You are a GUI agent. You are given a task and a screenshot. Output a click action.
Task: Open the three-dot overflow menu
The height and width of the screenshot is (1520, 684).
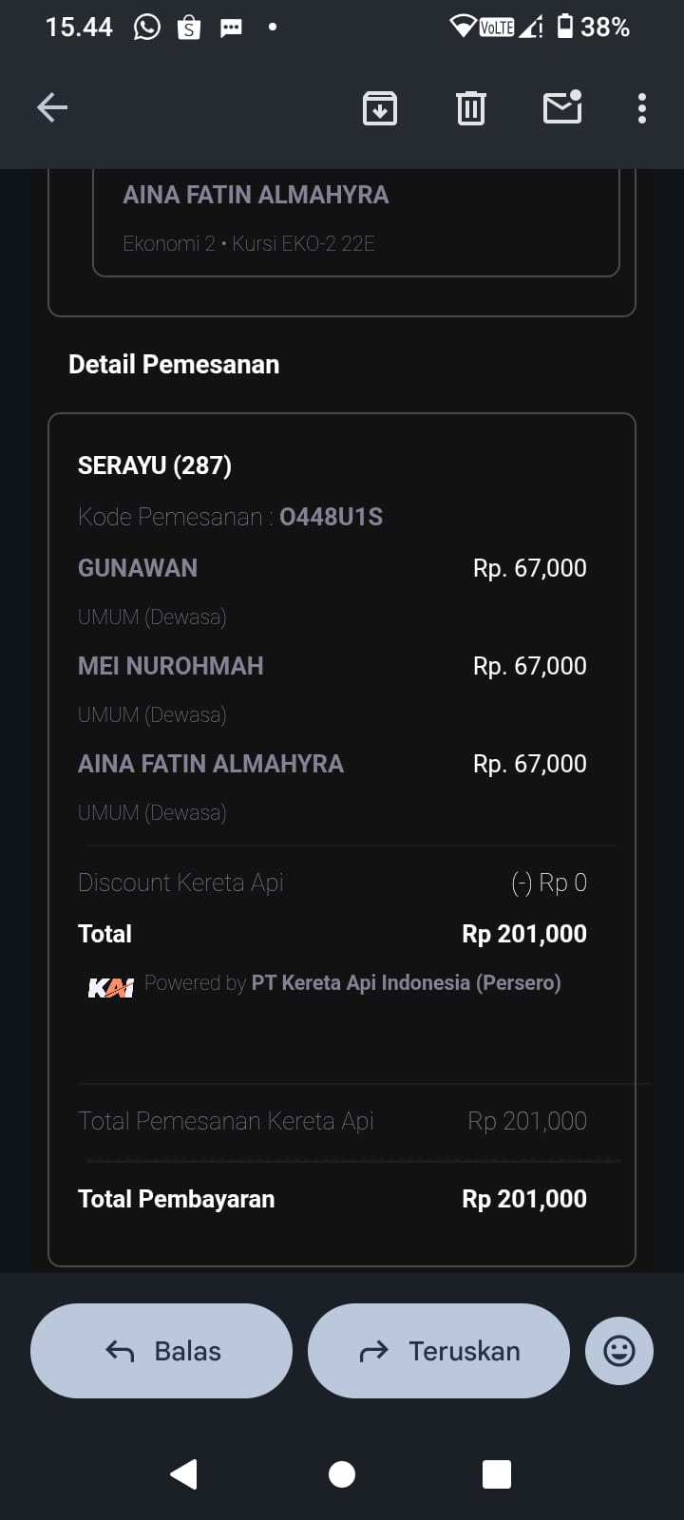pyautogui.click(x=642, y=108)
